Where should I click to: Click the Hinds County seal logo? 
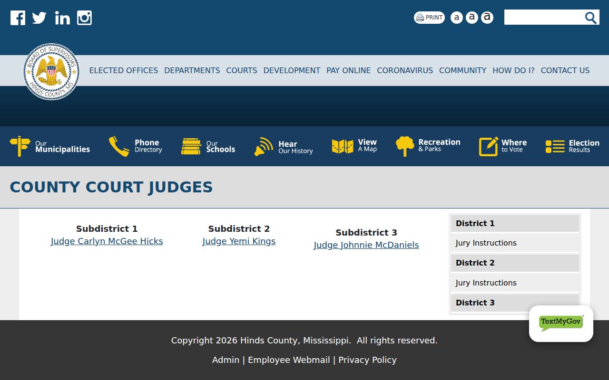coord(51,72)
